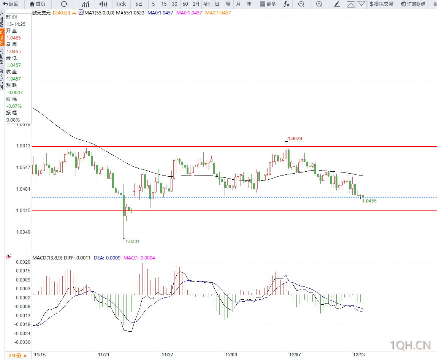Image resolution: width=437 pixels, height=359 pixels.
Task: Select the 周 weekly timeframe
Action: click(x=228, y=4)
